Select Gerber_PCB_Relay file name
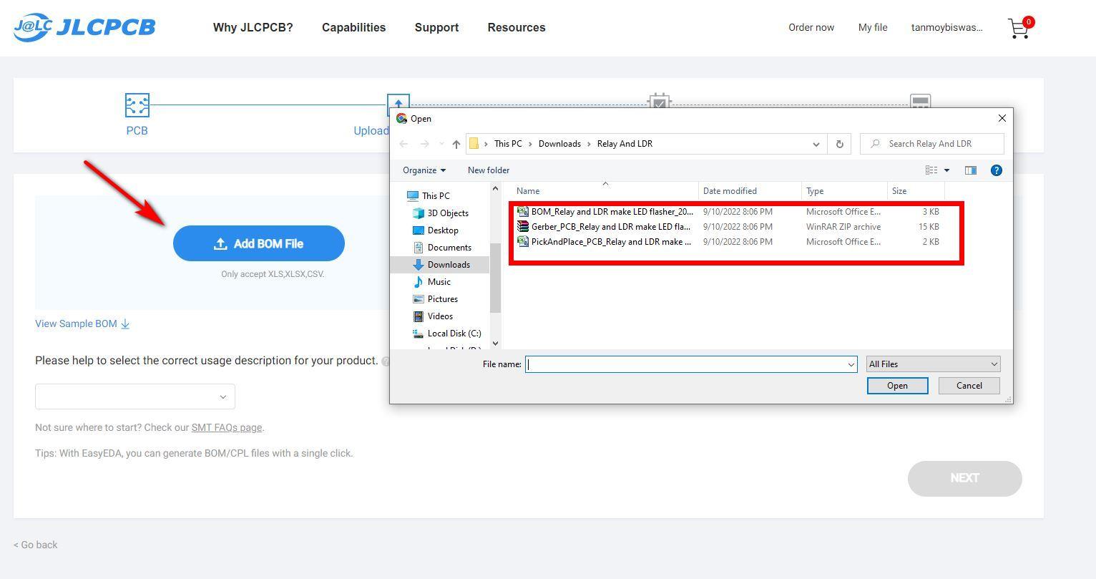Viewport: 1096px width, 579px height. pyautogui.click(x=611, y=227)
